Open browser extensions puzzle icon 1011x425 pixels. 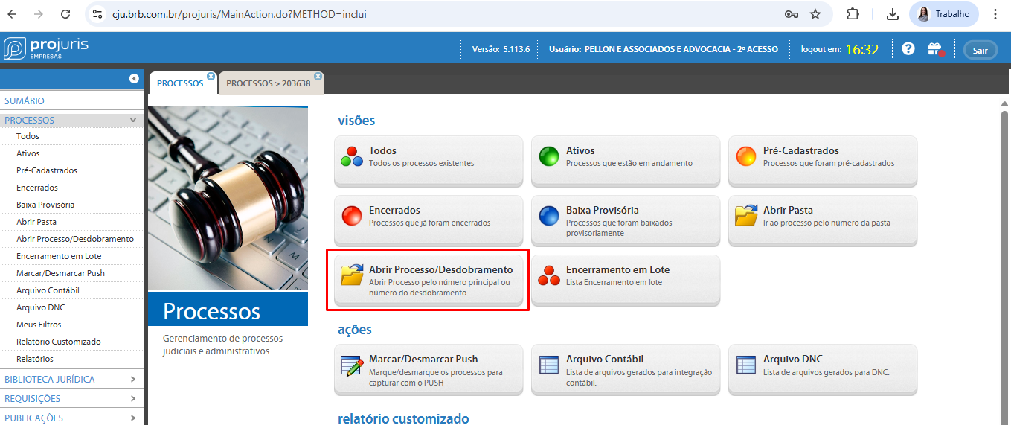coord(853,14)
